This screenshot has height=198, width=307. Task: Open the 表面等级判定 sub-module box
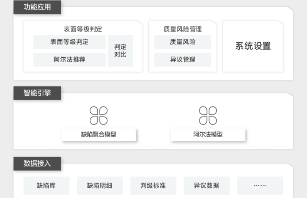click(x=69, y=42)
